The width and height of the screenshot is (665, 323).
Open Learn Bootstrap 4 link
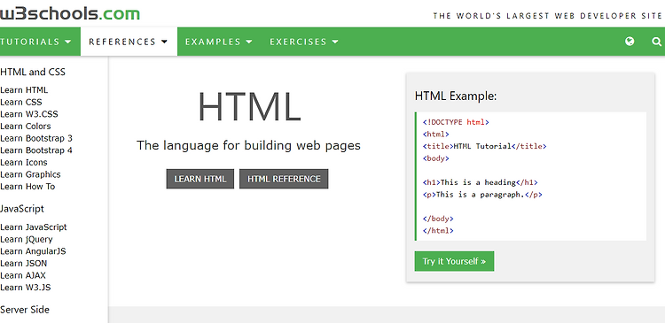pos(36,150)
